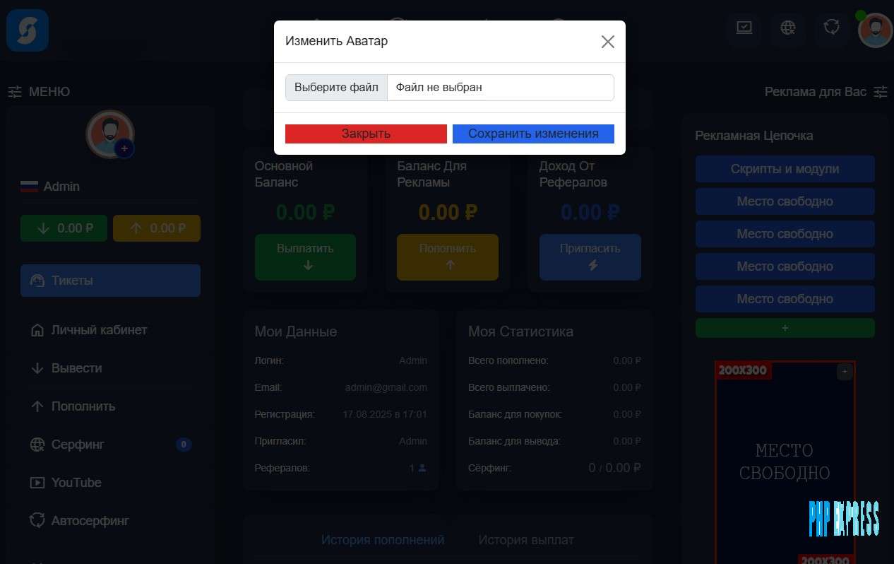Click the plus icon on 200X300 banner

click(845, 372)
